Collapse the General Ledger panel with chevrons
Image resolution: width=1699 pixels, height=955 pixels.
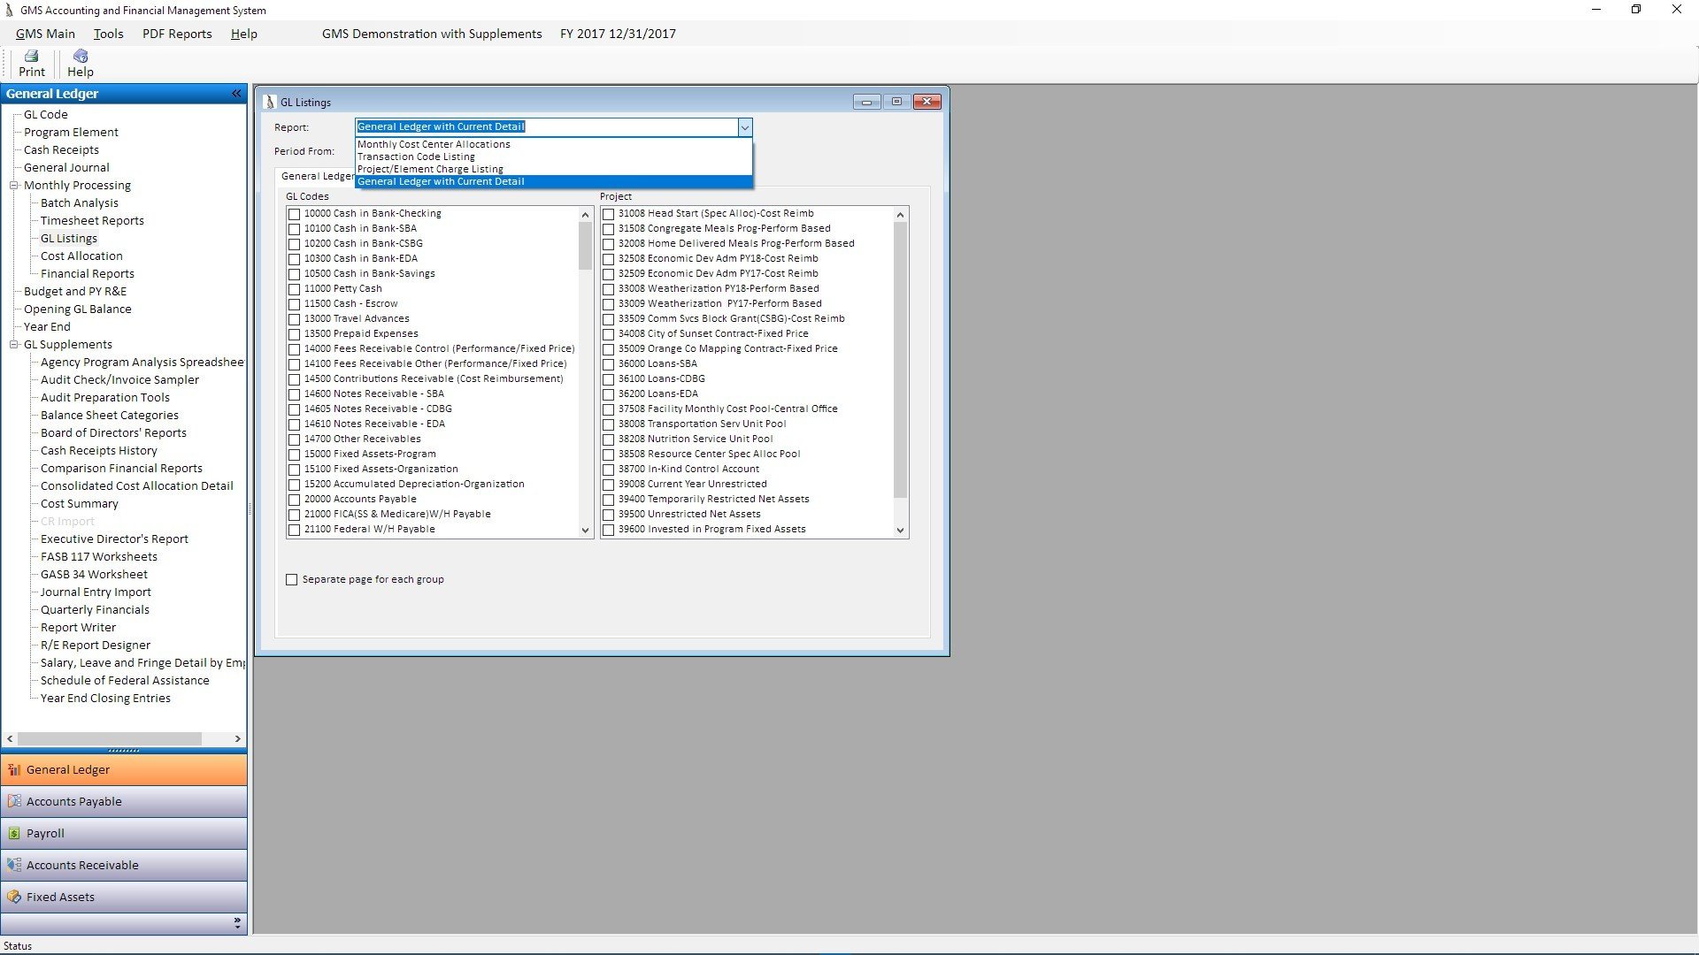(x=236, y=94)
